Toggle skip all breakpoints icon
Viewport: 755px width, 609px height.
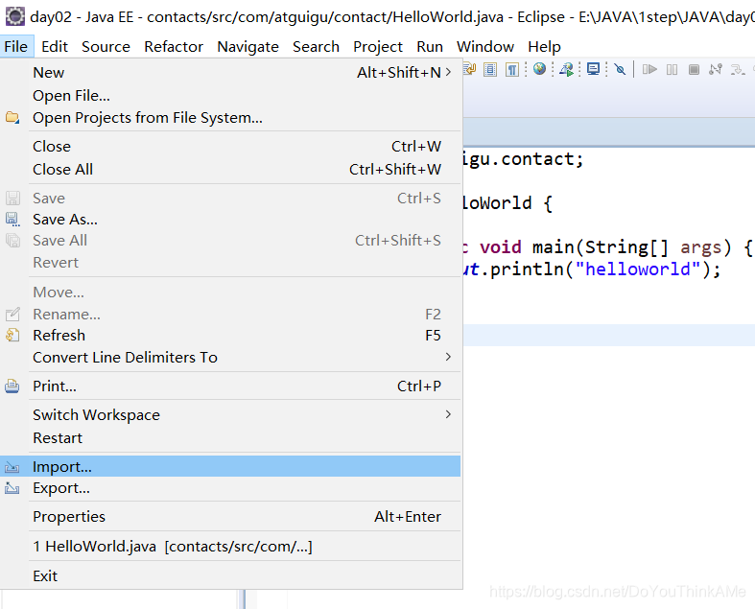coord(620,70)
